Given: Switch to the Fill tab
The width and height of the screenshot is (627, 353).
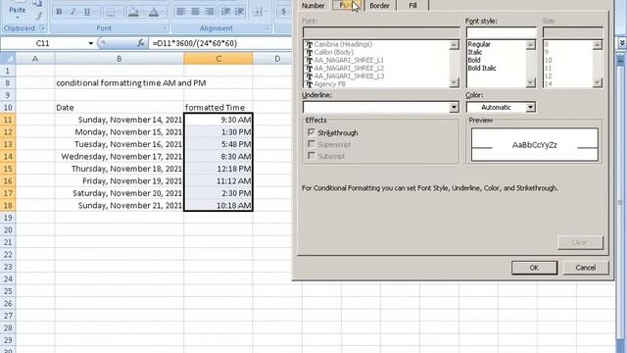Looking at the screenshot, I should (x=412, y=5).
